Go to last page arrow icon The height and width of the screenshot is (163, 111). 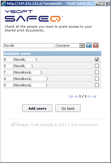94,97
